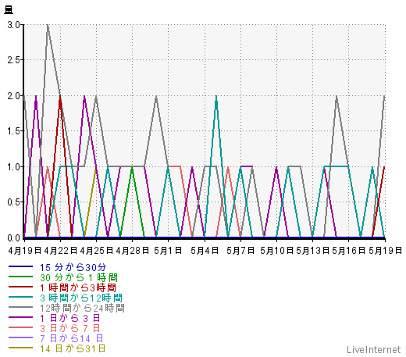This screenshot has height=357, width=406.
Task: Click the purple legend line swatch
Action: coord(20,317)
